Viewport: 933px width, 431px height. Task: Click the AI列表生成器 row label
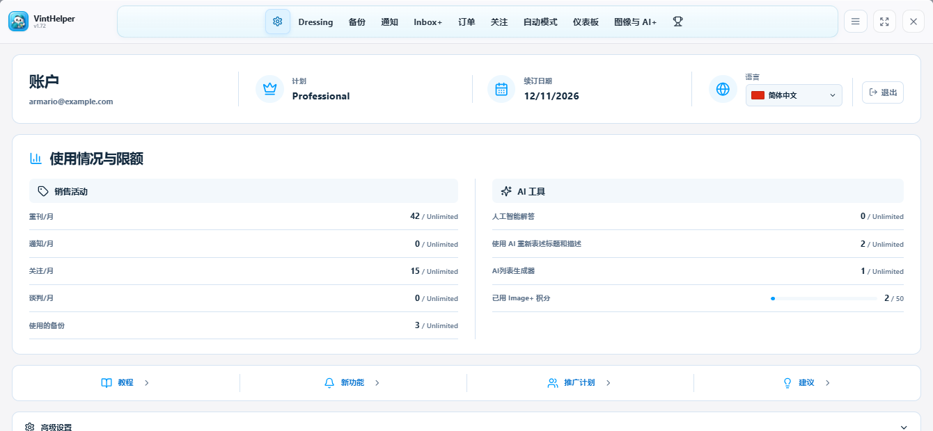click(x=513, y=271)
